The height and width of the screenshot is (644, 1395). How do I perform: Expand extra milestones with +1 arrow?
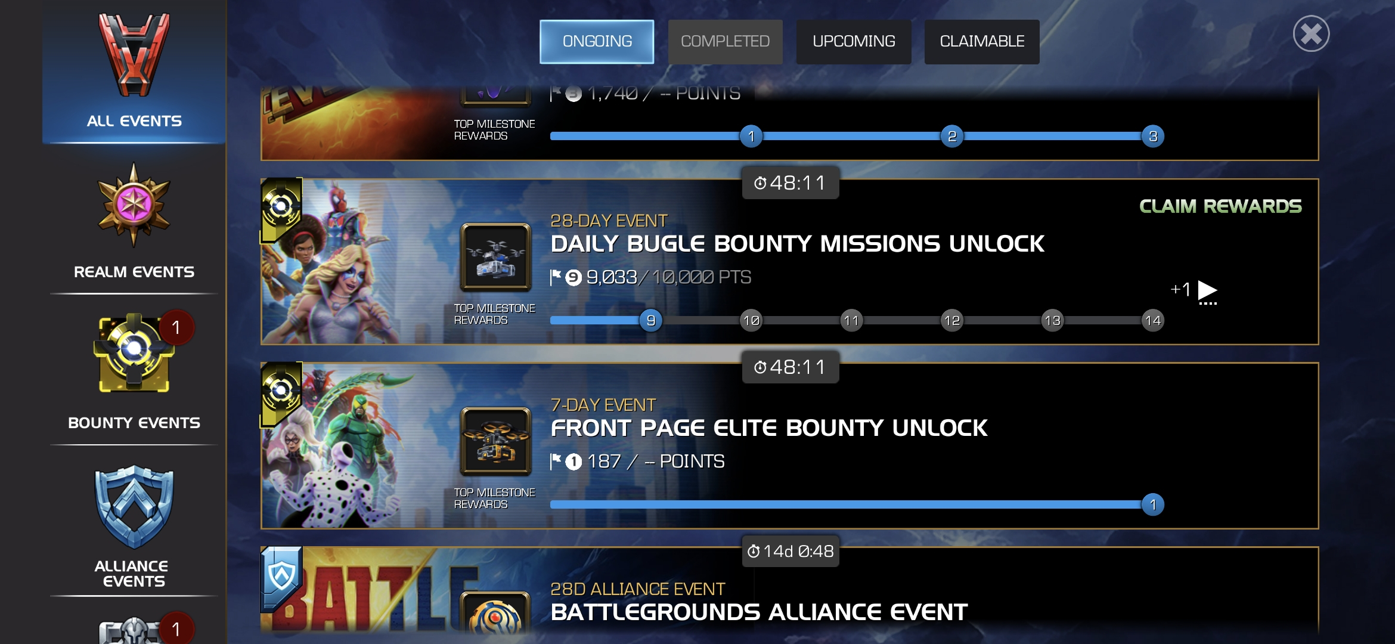(1194, 290)
